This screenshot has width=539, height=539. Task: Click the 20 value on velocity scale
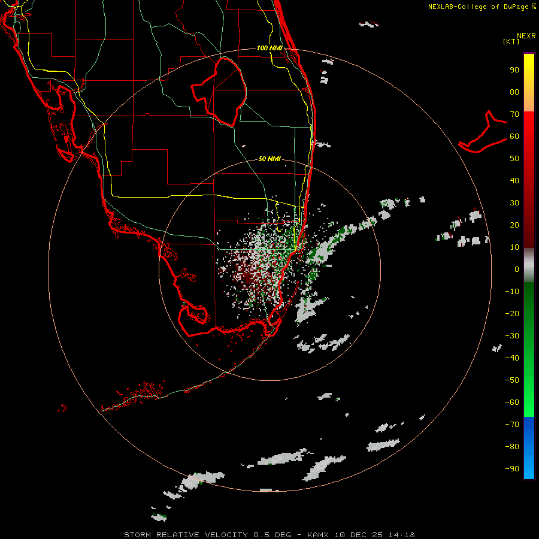click(x=514, y=225)
